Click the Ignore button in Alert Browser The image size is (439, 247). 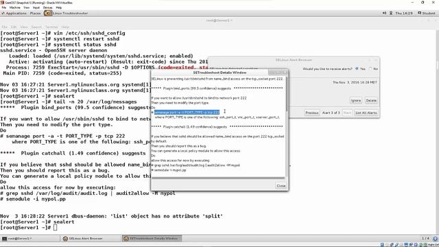click(x=356, y=101)
